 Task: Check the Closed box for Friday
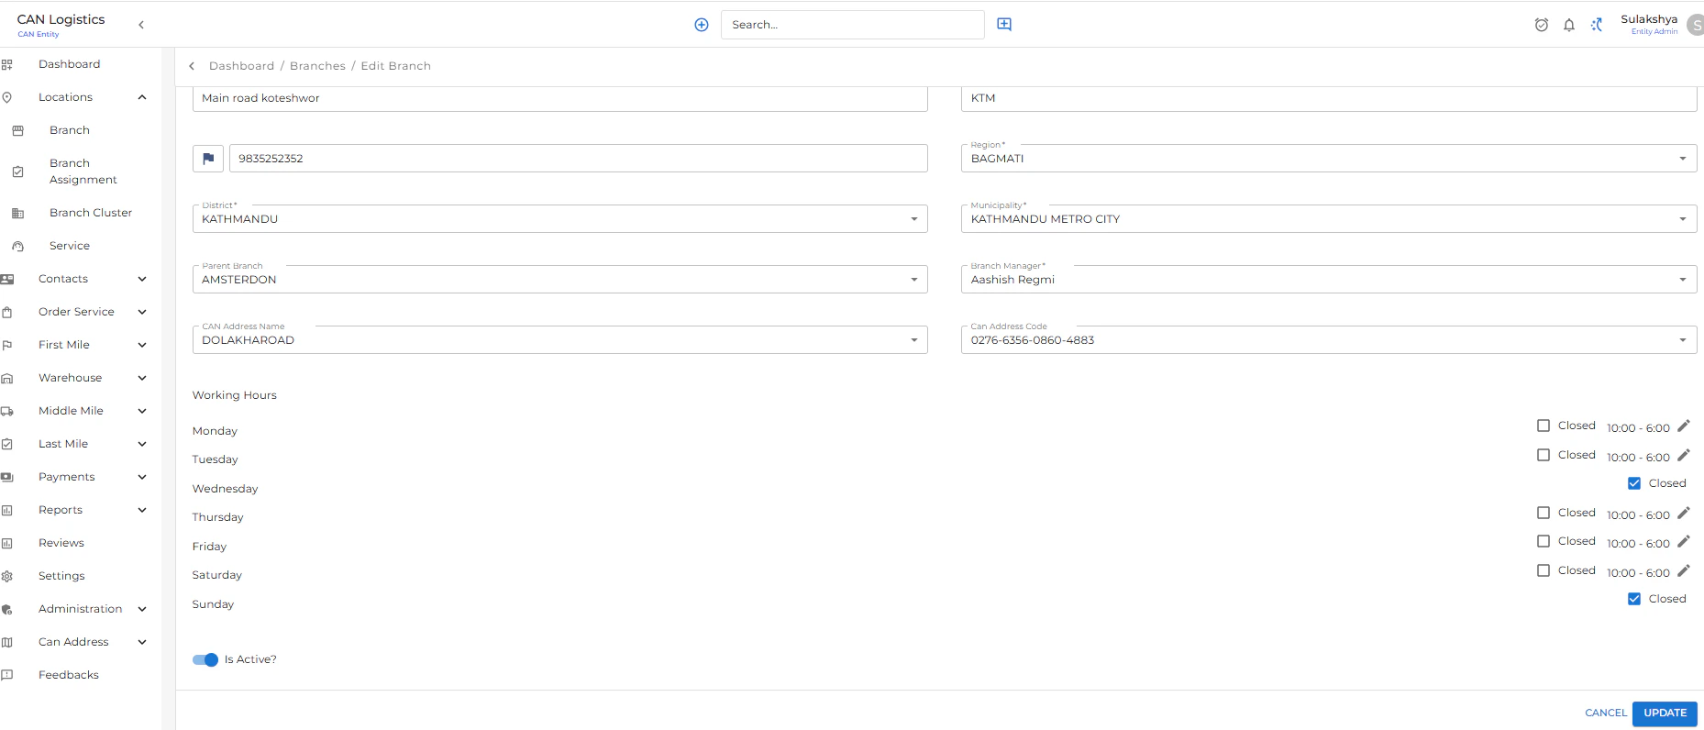tap(1544, 541)
